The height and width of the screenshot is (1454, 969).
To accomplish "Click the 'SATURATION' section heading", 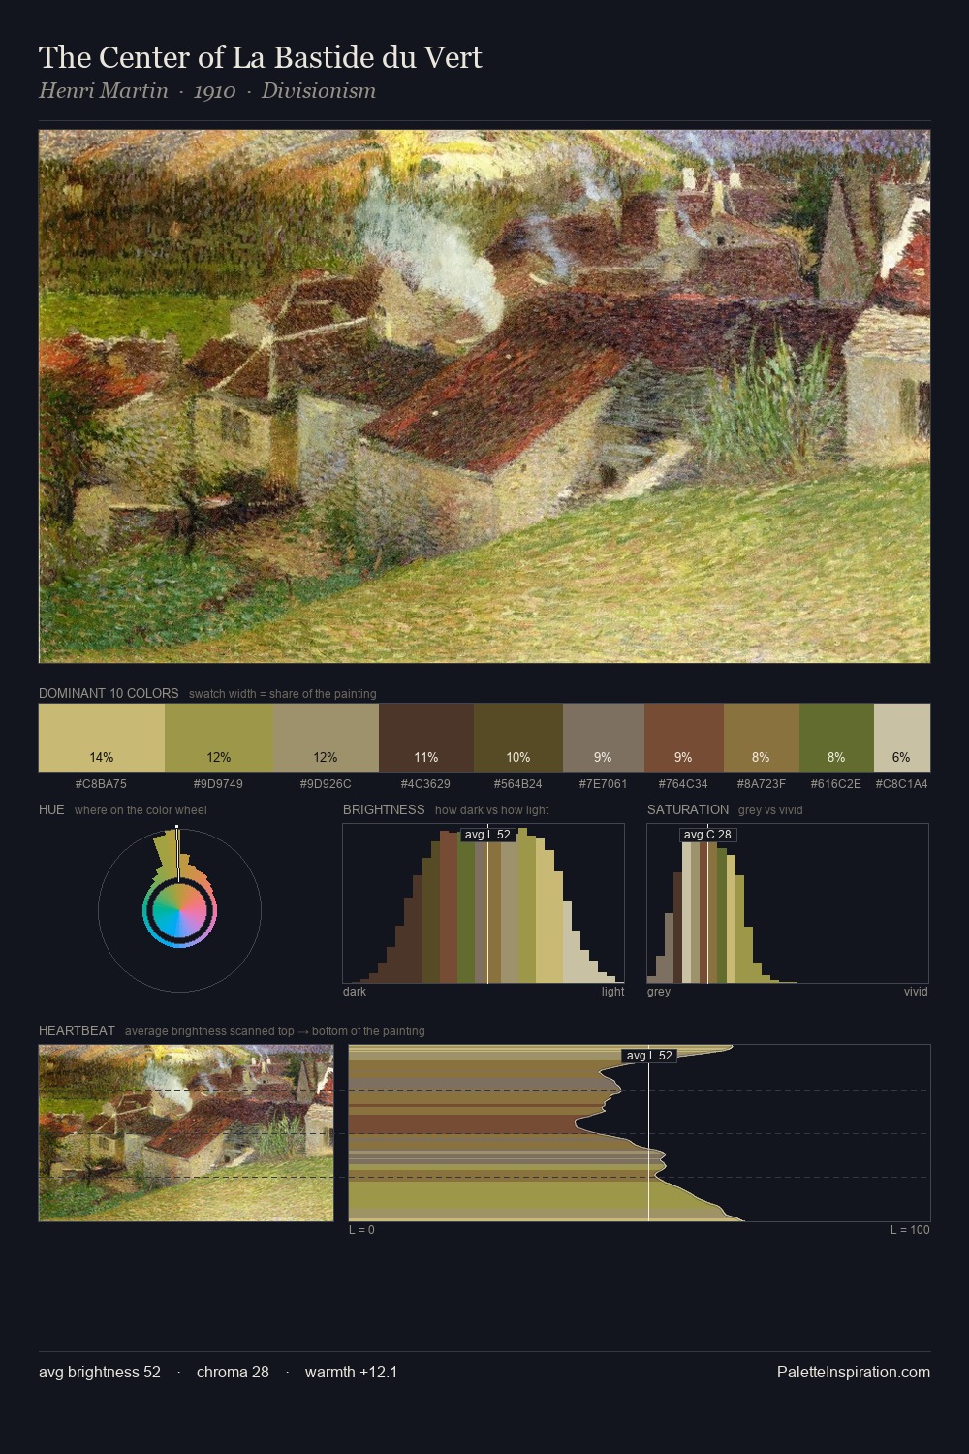I will tap(688, 809).
